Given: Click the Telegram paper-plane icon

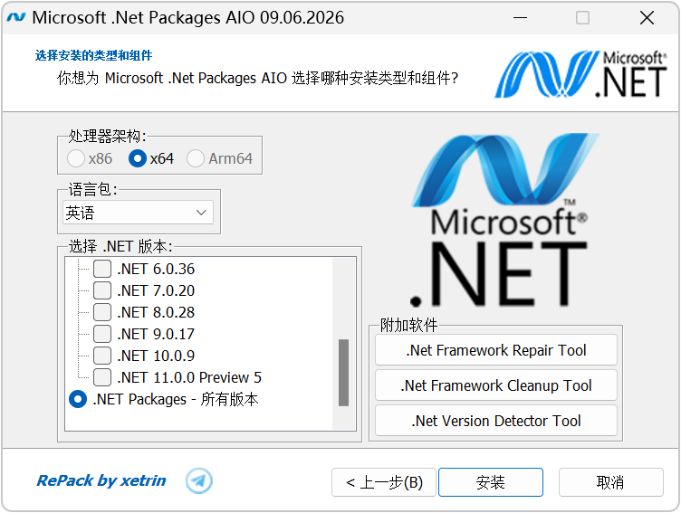Looking at the screenshot, I should [199, 480].
